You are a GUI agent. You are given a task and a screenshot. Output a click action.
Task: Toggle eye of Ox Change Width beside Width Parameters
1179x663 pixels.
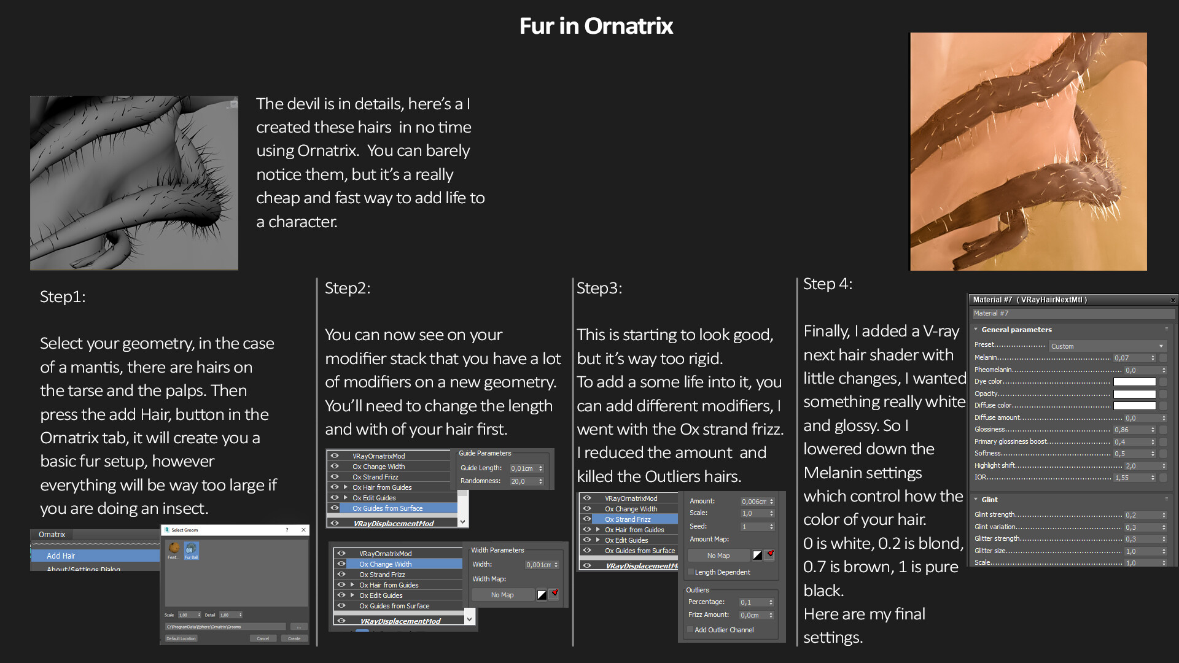(x=341, y=564)
